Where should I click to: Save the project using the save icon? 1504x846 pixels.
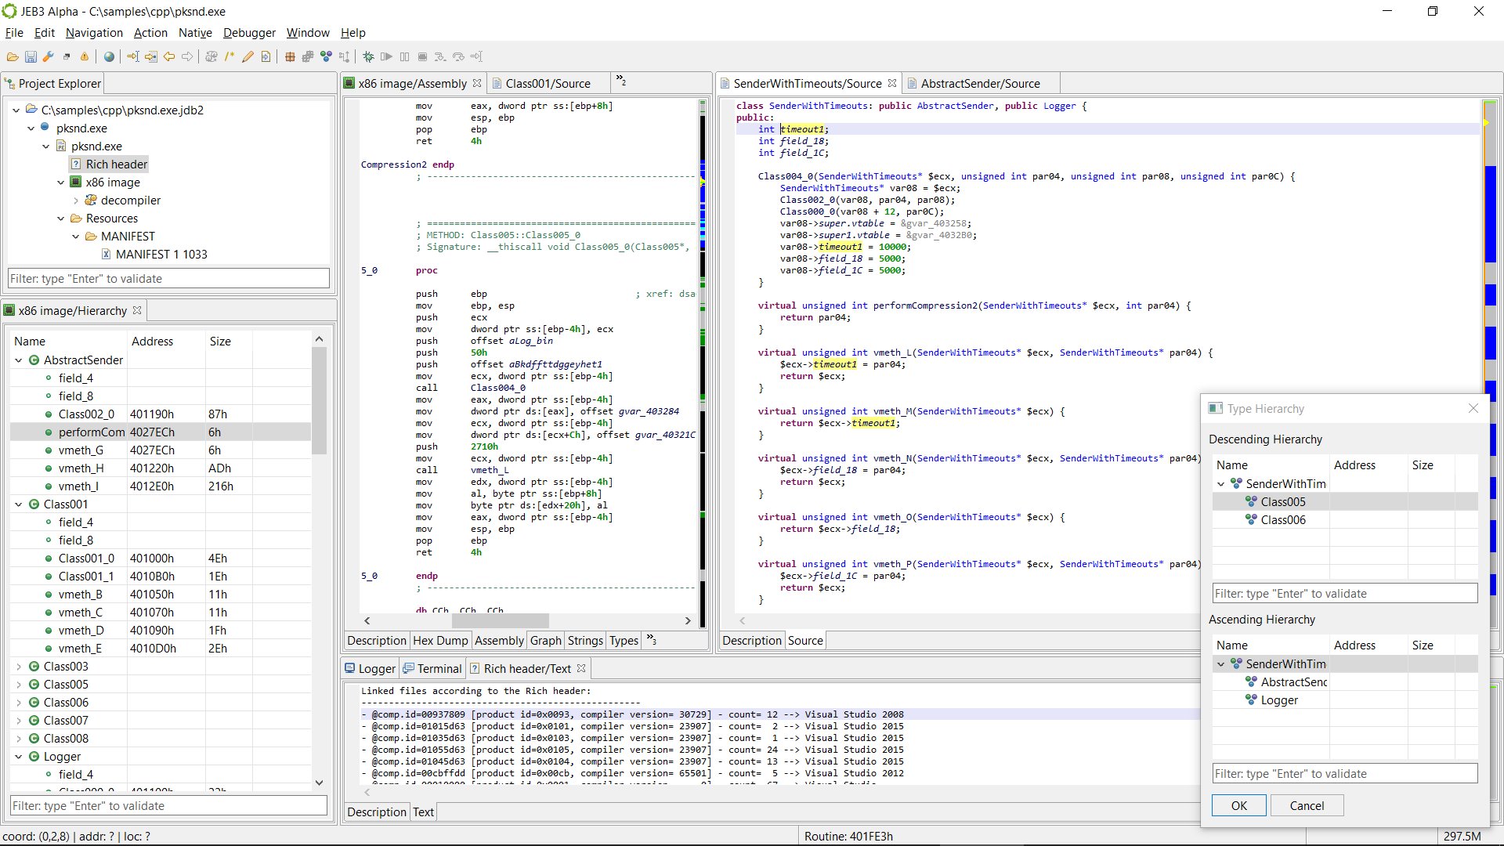point(31,56)
